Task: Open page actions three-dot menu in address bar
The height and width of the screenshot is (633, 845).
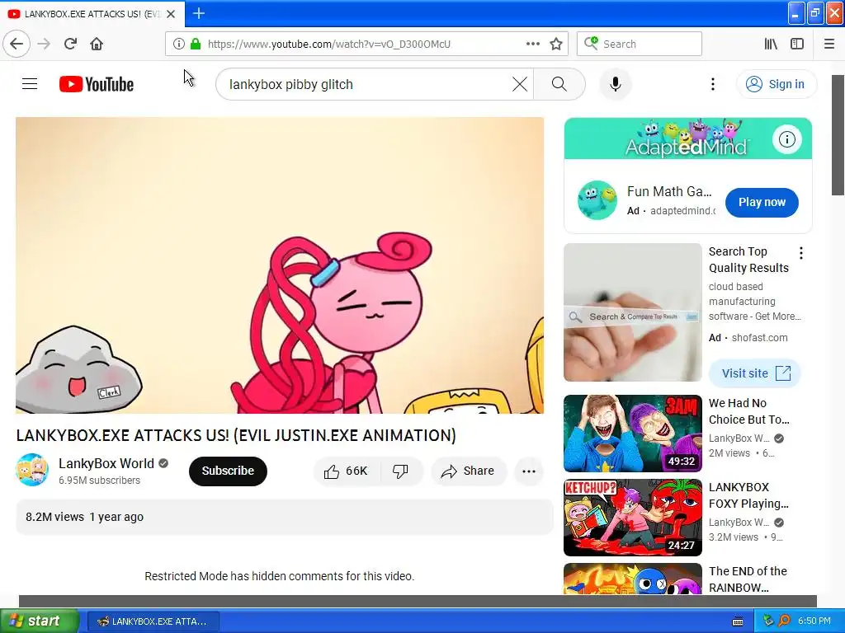Action: 532,44
